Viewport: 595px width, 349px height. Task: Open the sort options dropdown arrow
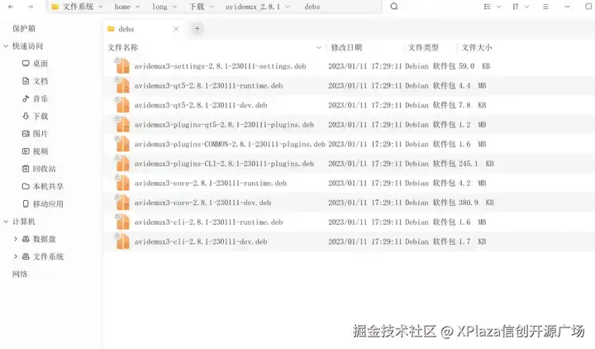pos(526,7)
